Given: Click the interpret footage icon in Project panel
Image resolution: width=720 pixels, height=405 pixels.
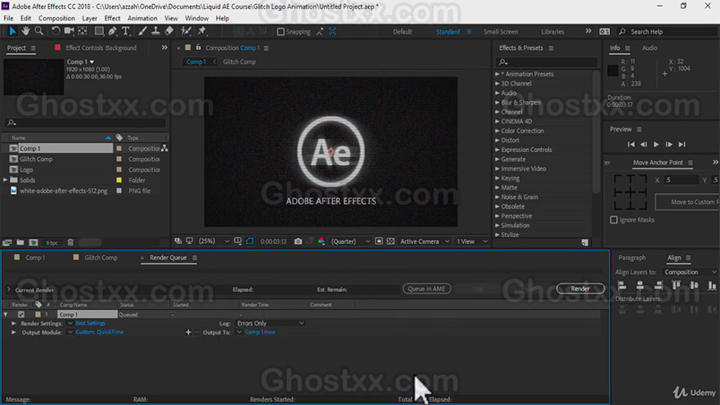Looking at the screenshot, I should point(7,242).
